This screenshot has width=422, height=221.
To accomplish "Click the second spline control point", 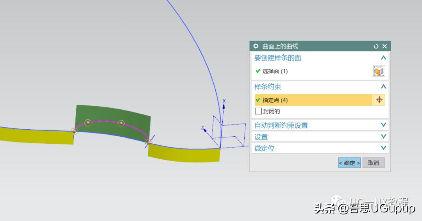I will click(88, 123).
